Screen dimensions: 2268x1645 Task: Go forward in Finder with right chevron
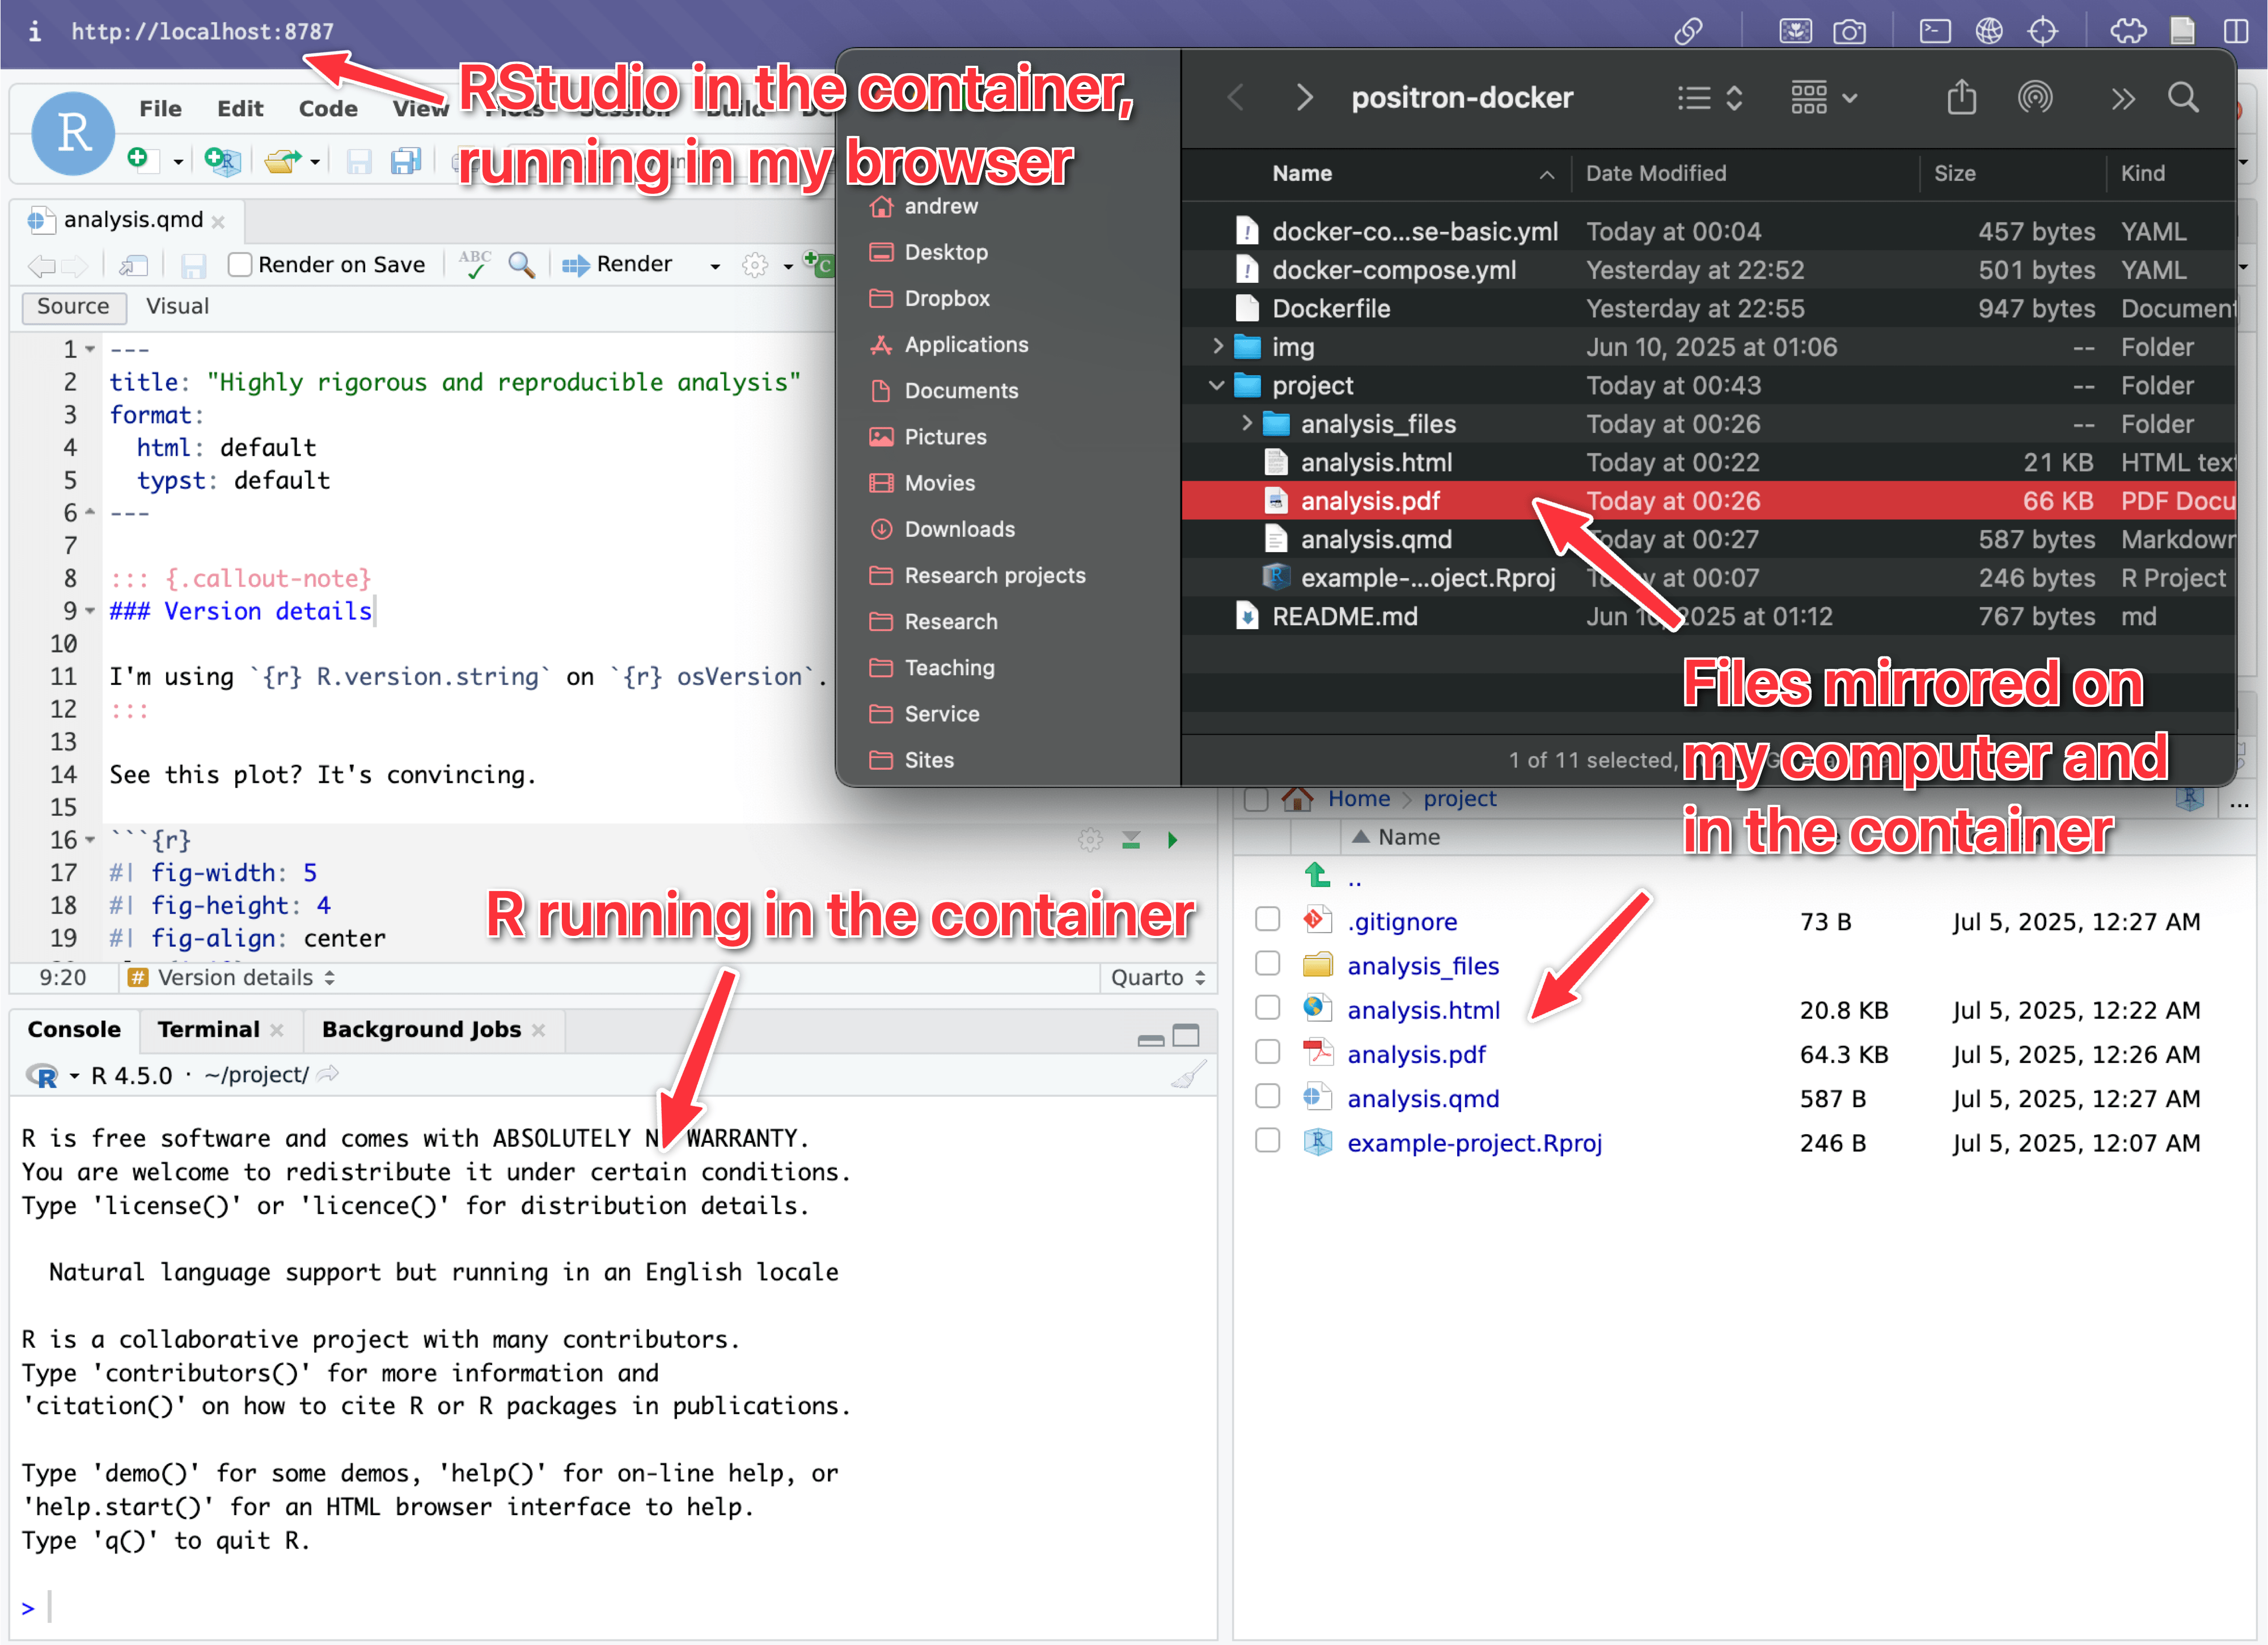pyautogui.click(x=1304, y=97)
